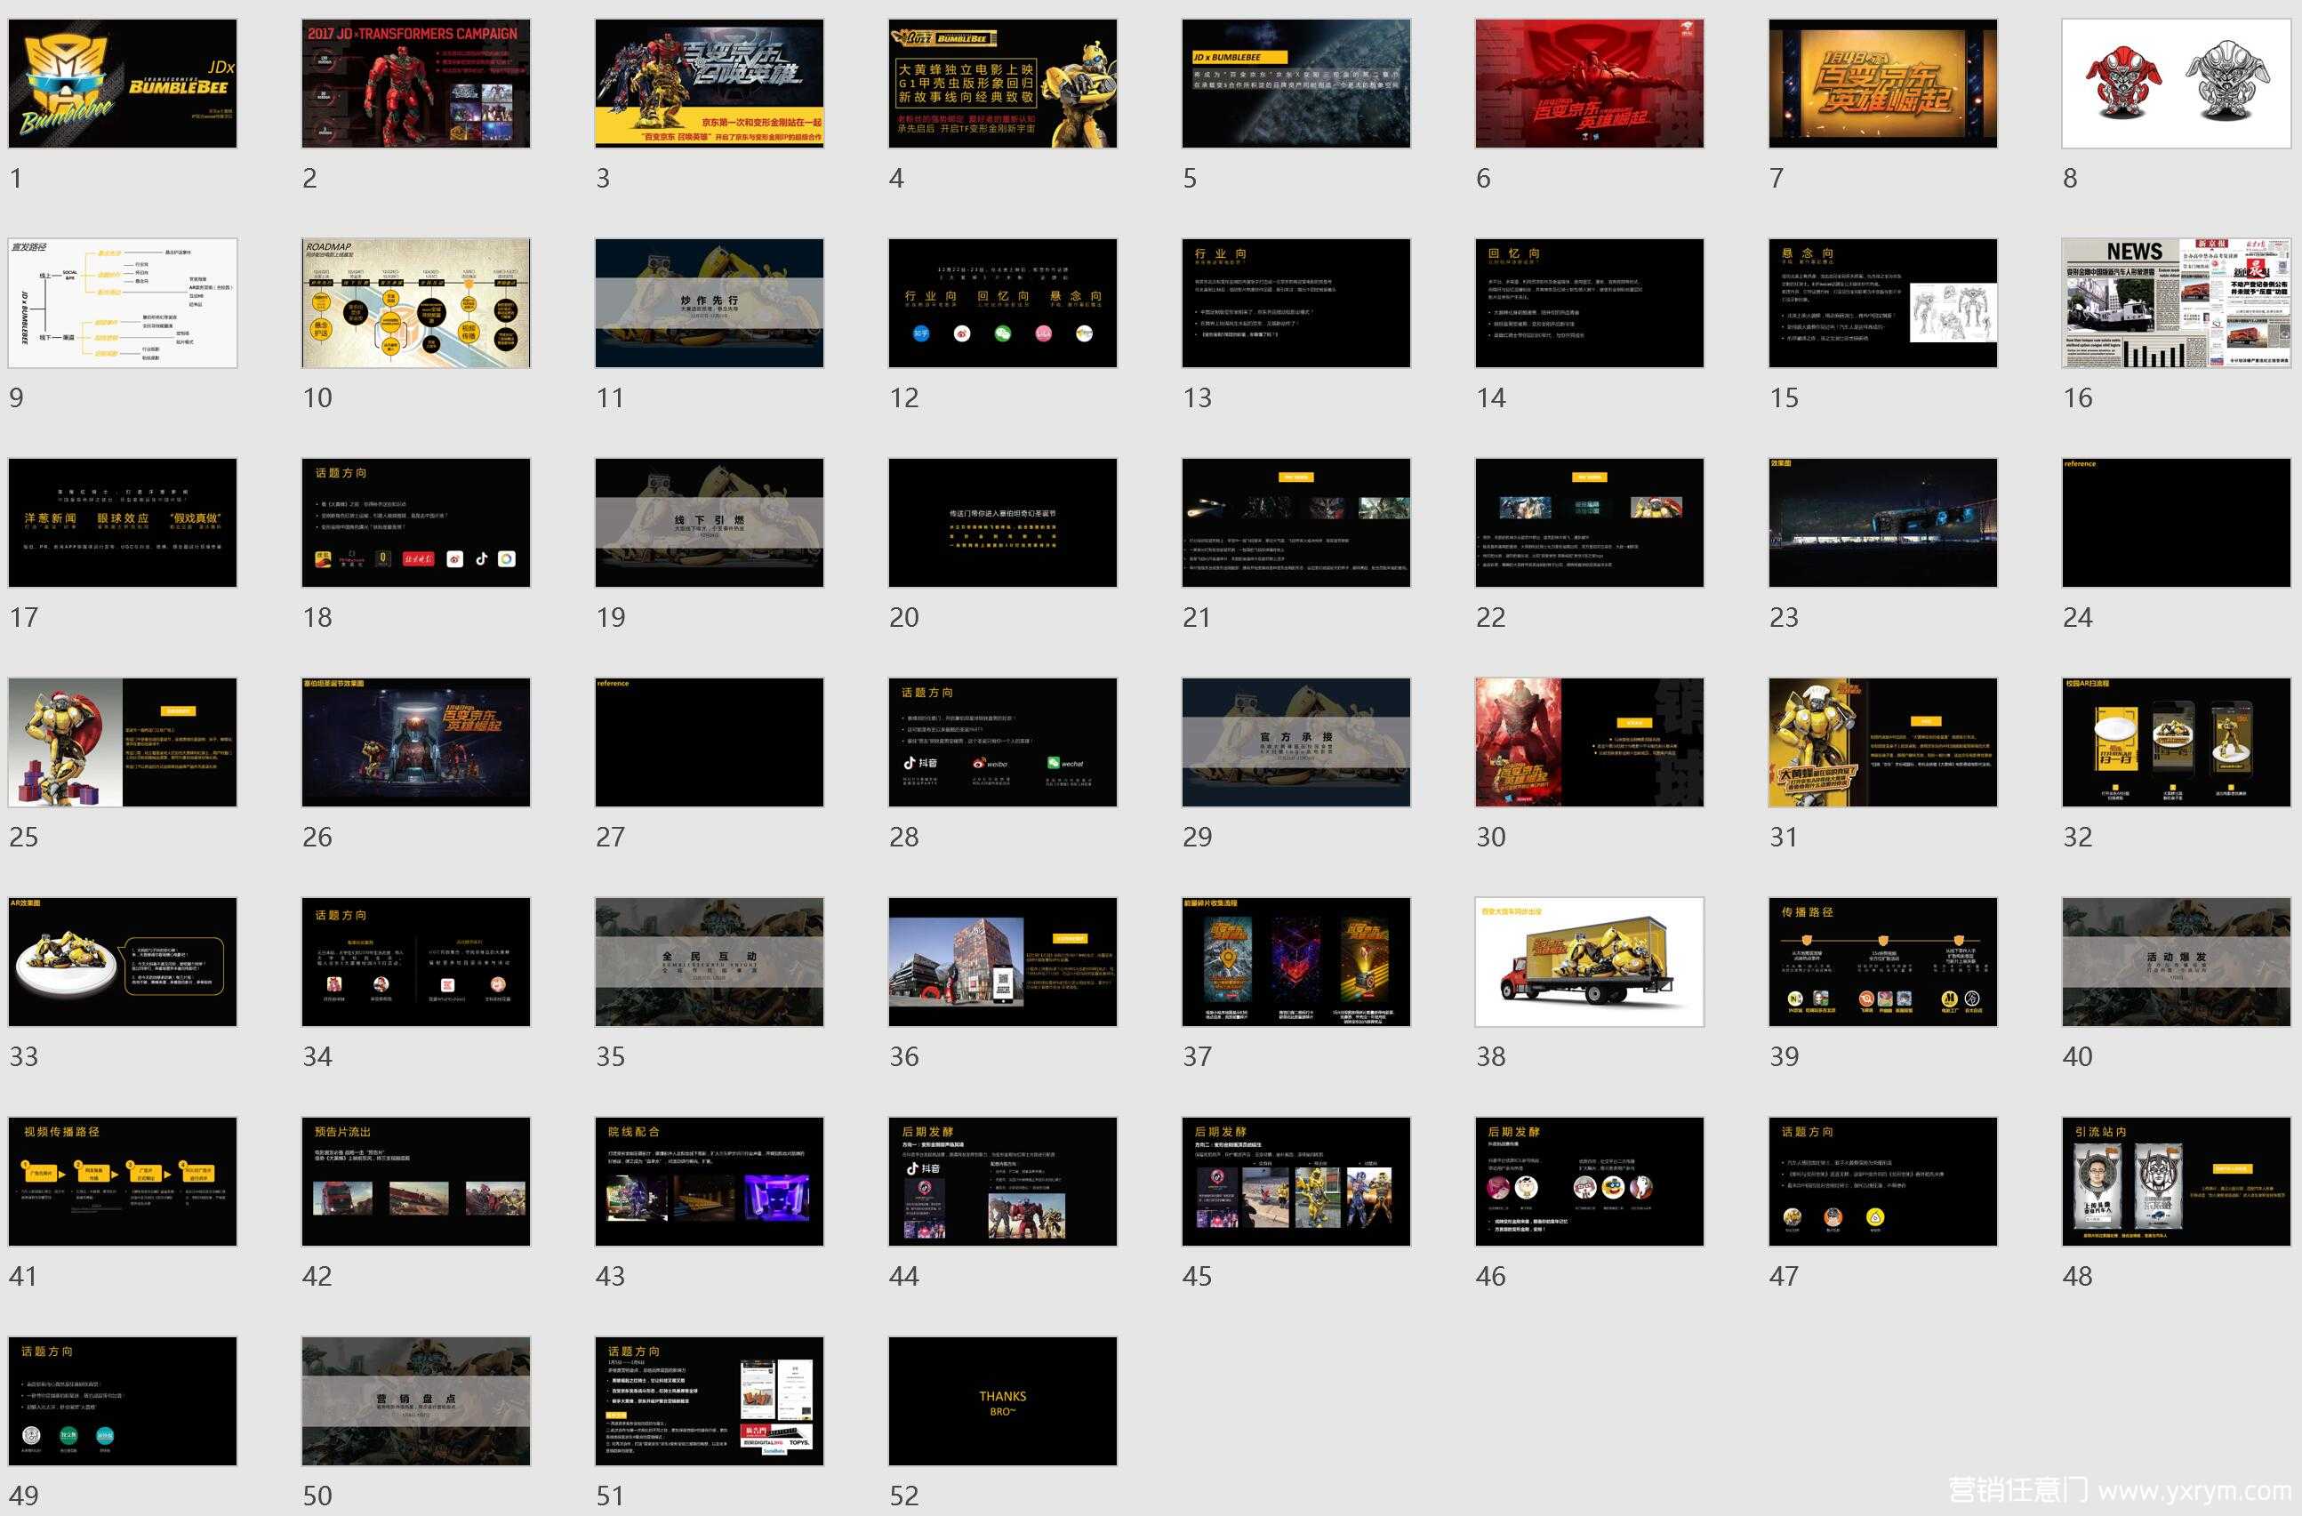Open slide 30 red robot poster thumbnail
The width and height of the screenshot is (2302, 1516).
(1589, 742)
